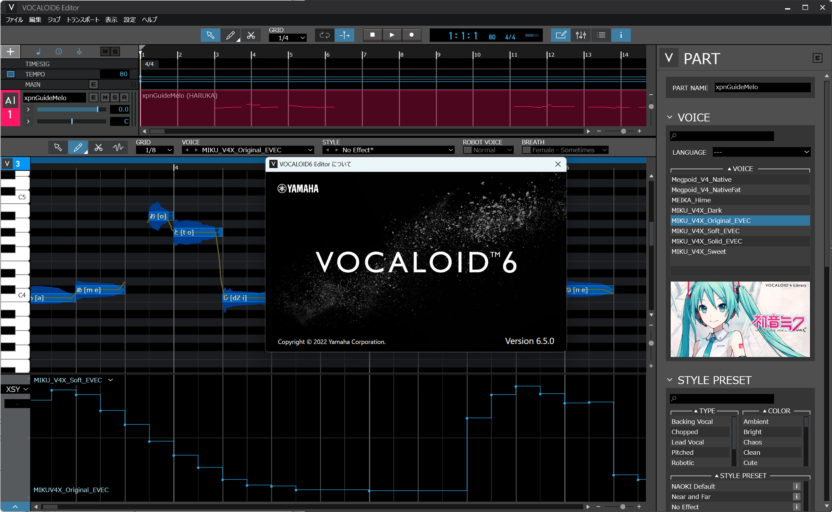Toggle global mute M button
The width and height of the screenshot is (832, 512).
105,52
